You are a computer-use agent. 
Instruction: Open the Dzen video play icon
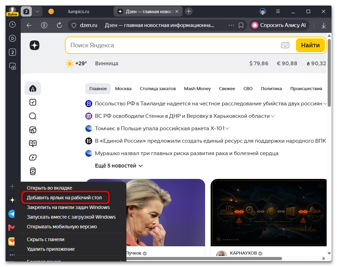pos(33,158)
